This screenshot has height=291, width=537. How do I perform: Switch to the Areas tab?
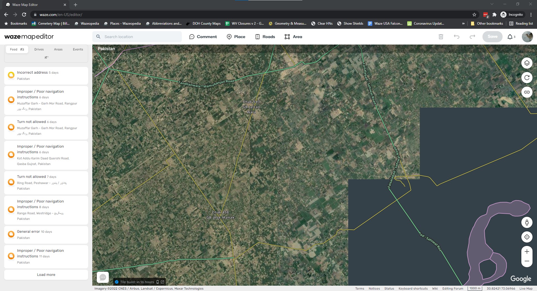[x=58, y=49]
